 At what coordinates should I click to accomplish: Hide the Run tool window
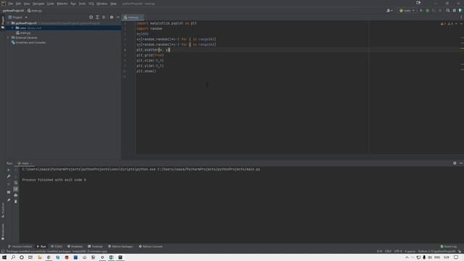pos(461,163)
